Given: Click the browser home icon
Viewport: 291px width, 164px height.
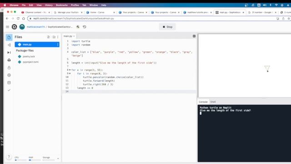Looking at the screenshot, I should [x=24, y=18].
